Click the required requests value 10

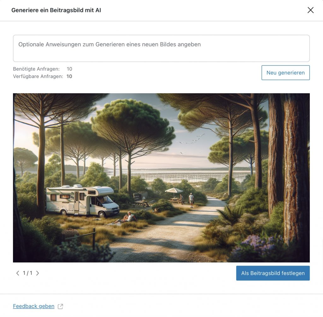69,69
